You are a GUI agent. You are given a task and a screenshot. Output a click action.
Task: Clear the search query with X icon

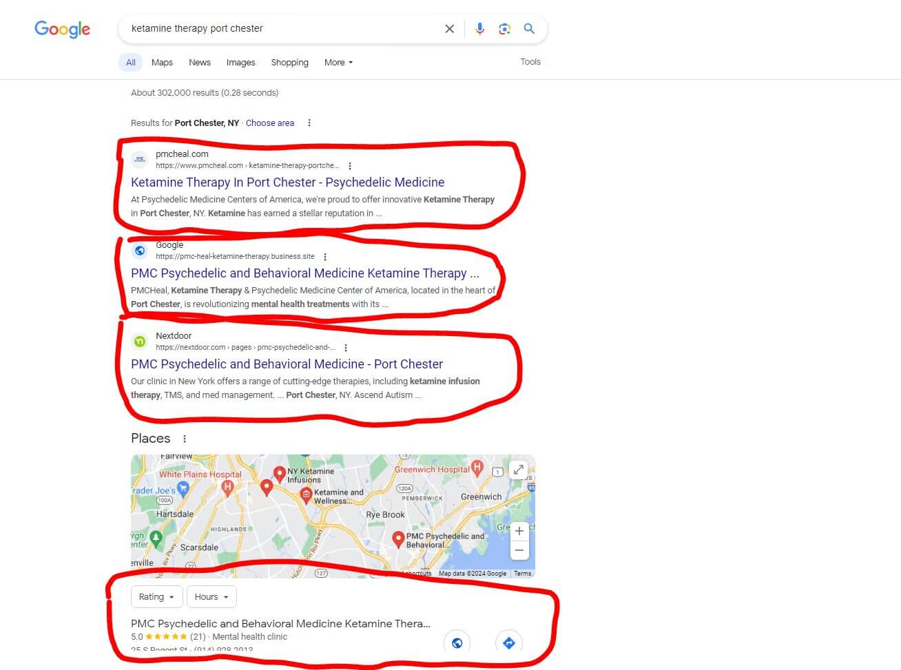point(449,29)
